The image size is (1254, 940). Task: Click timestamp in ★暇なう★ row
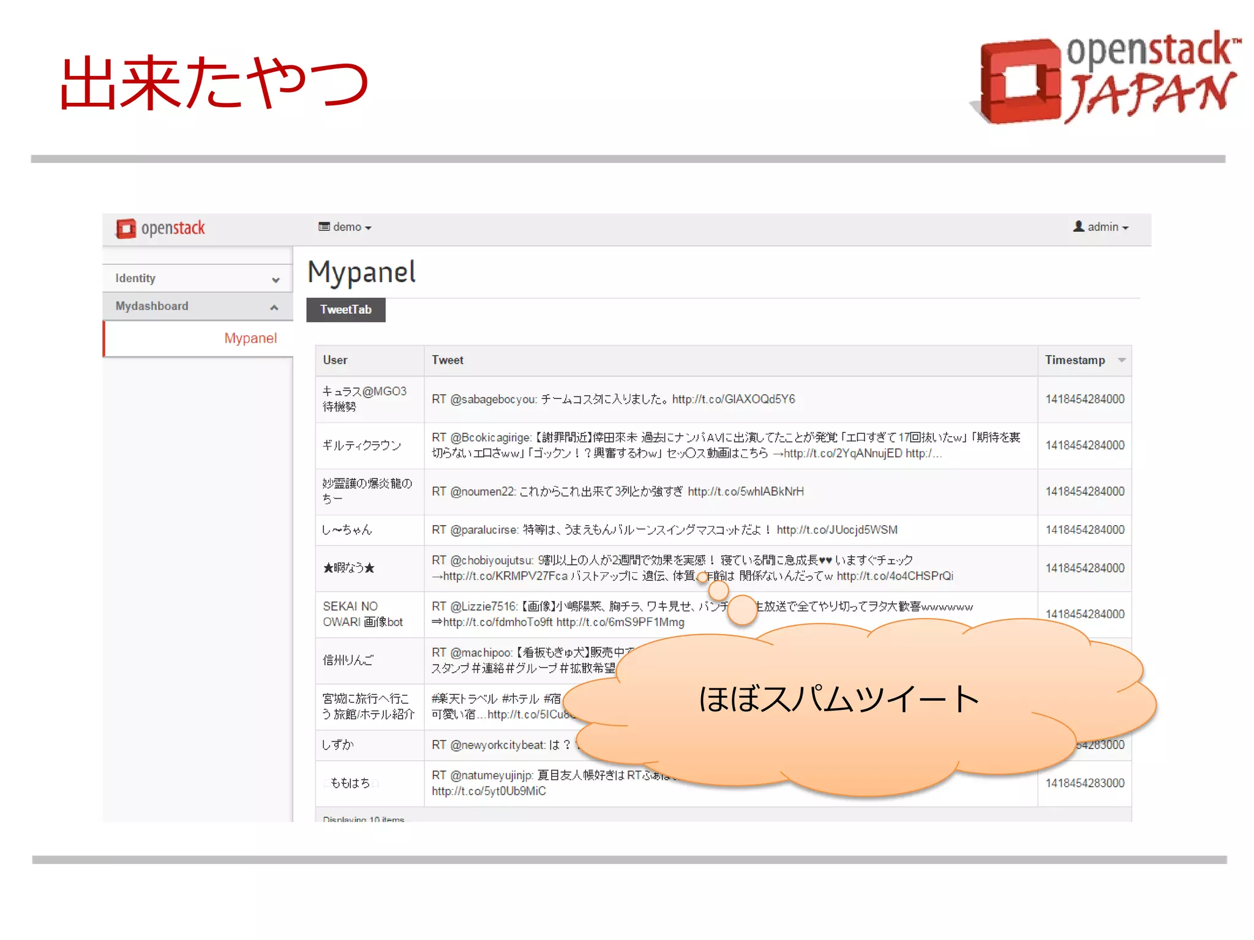click(1085, 568)
